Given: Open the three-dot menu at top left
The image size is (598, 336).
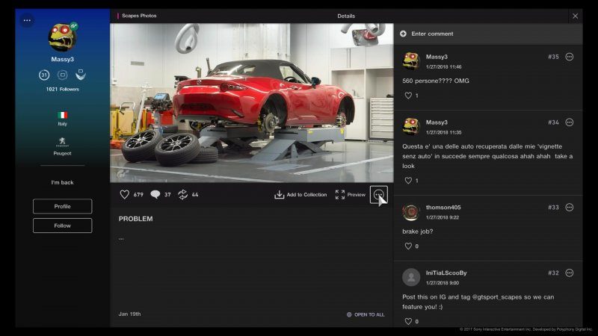Looking at the screenshot, I should point(28,20).
